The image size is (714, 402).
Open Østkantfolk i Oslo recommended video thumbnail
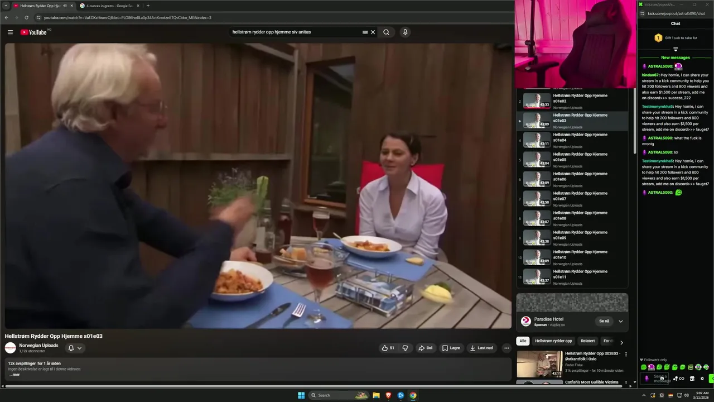(539, 363)
